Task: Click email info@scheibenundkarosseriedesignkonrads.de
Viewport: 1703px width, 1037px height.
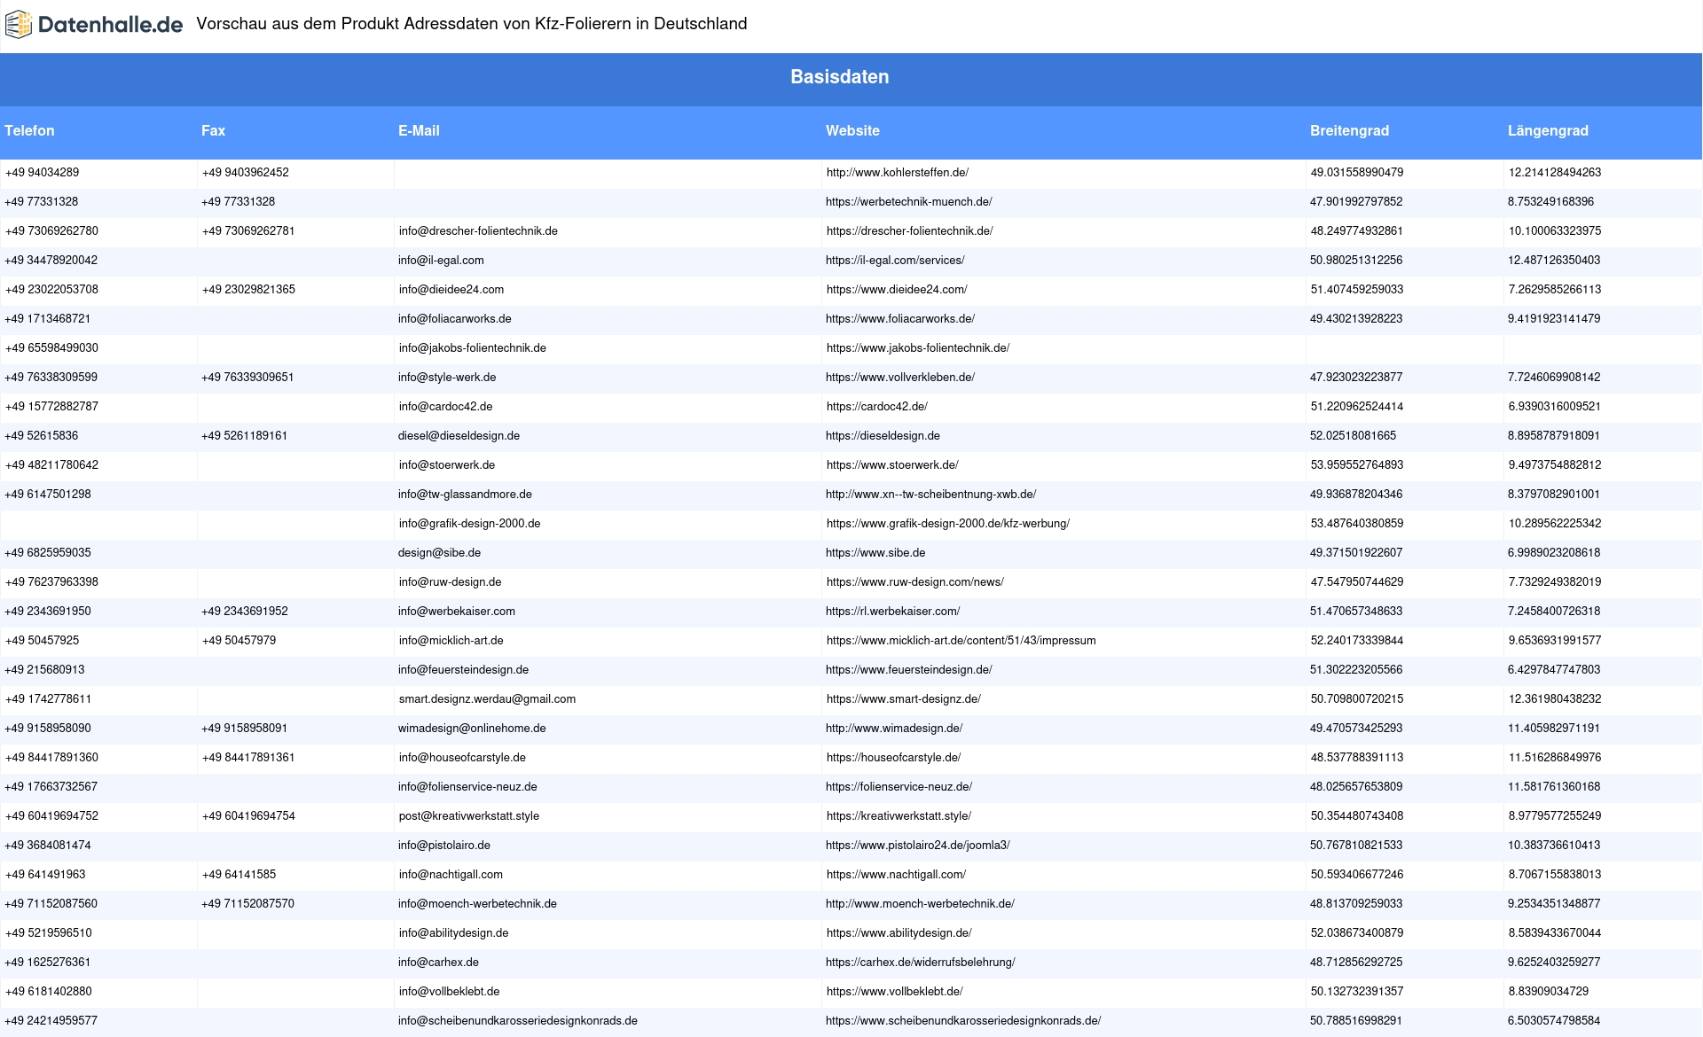Action: click(x=518, y=1021)
